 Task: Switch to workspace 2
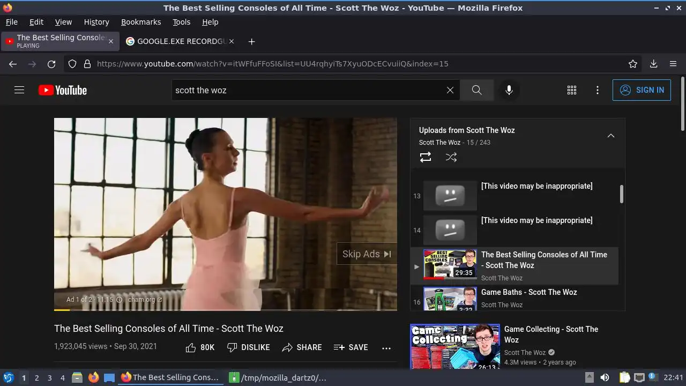pos(36,378)
